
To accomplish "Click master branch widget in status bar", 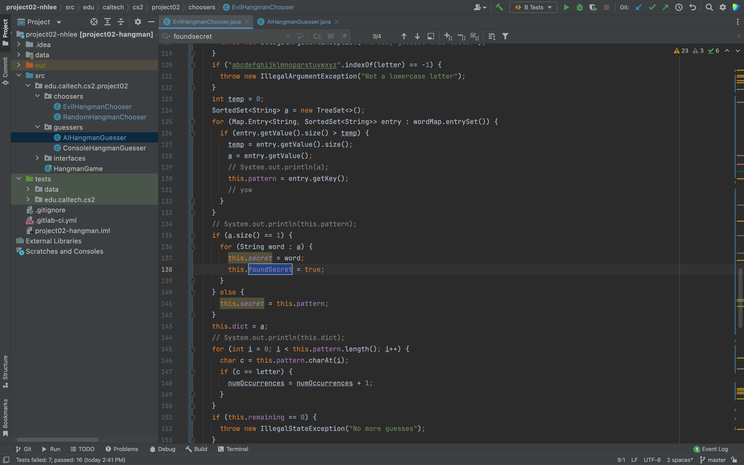I will (x=713, y=460).
